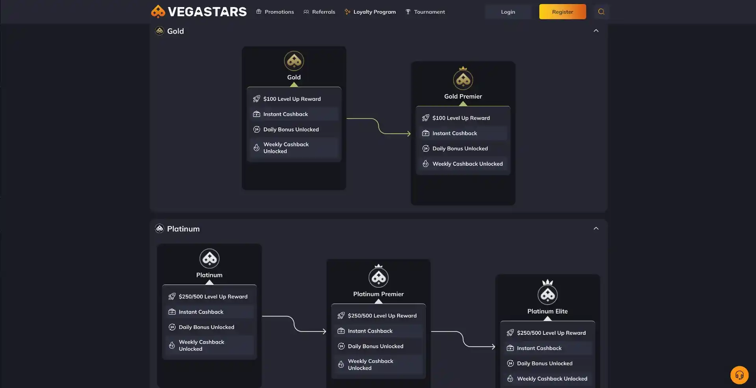Select "Instant Cashback" text in Gold card
Image resolution: width=756 pixels, height=388 pixels.
click(x=285, y=114)
